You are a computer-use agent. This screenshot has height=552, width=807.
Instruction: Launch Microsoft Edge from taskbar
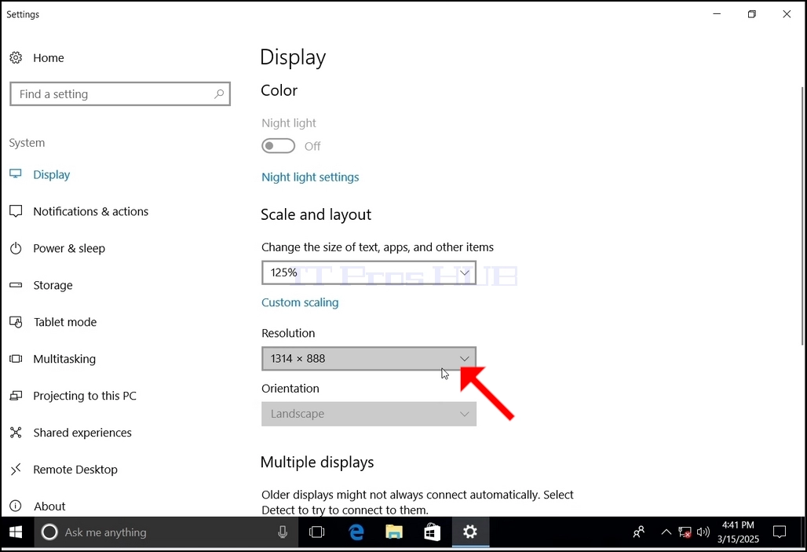coord(356,532)
